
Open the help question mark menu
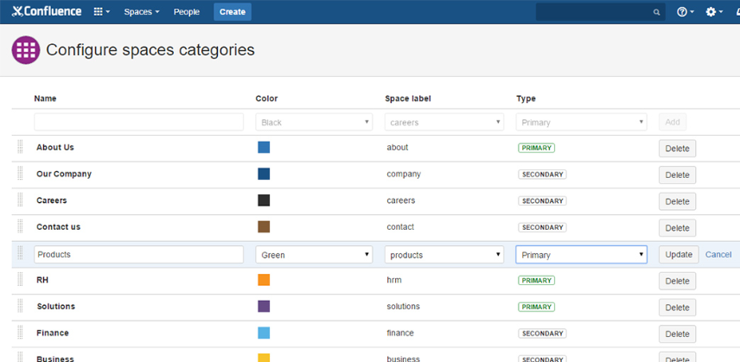click(686, 12)
